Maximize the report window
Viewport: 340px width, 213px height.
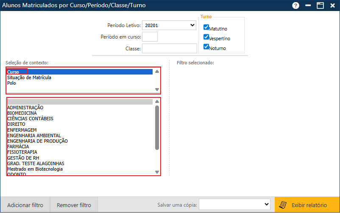(x=320, y=6)
